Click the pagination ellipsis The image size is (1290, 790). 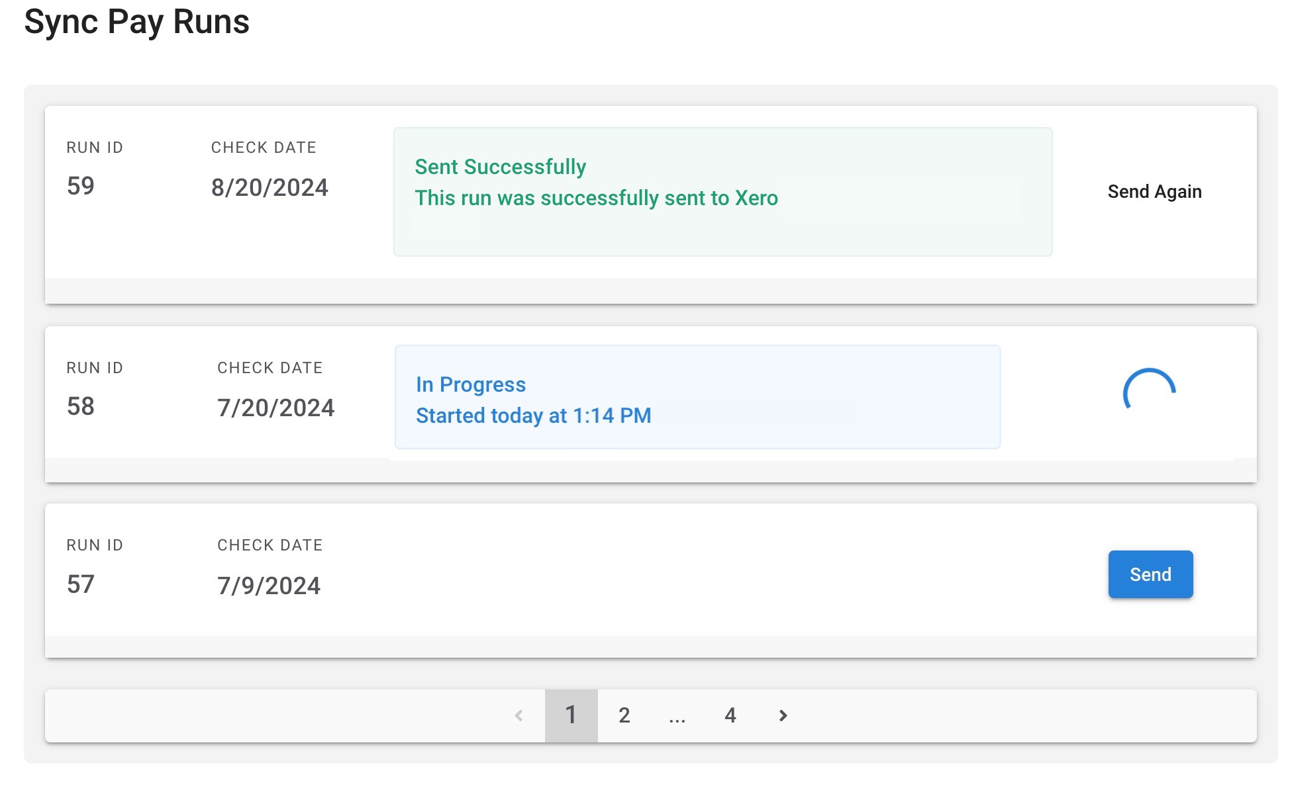pyautogui.click(x=677, y=715)
